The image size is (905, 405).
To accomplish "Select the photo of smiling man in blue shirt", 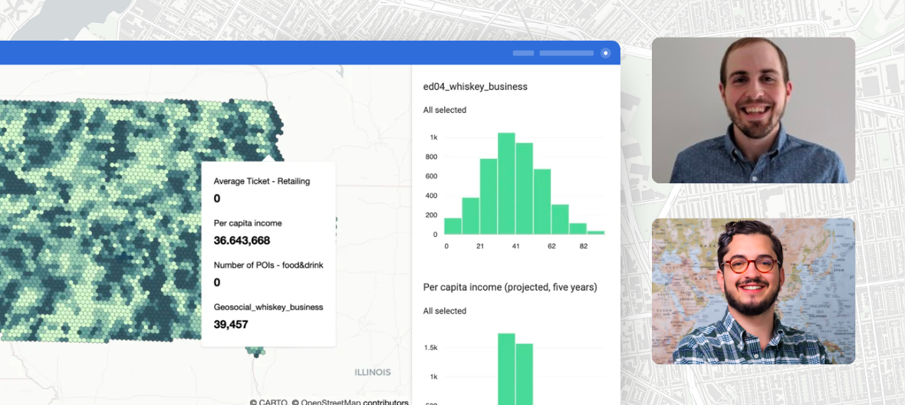I will 753,110.
